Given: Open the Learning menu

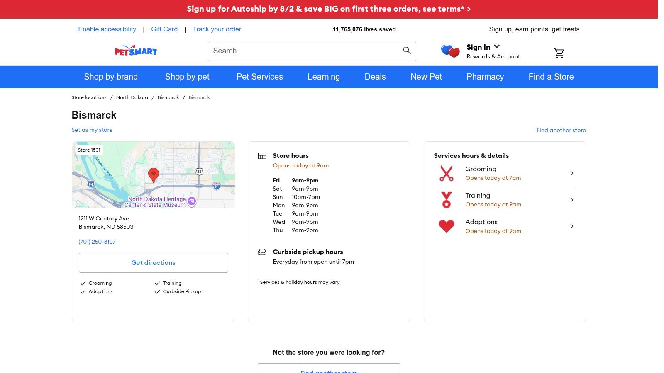Looking at the screenshot, I should [324, 77].
